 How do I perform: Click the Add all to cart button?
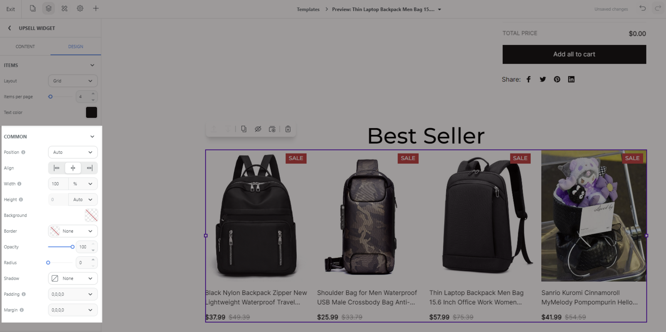[x=574, y=55]
